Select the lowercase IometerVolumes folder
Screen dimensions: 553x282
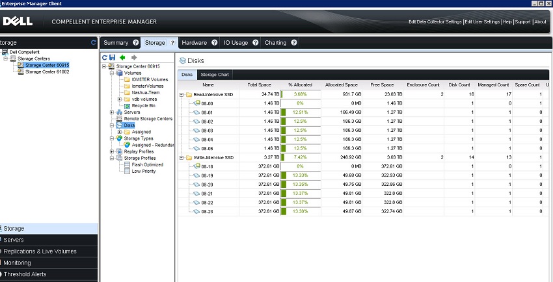pyautogui.click(x=148, y=86)
